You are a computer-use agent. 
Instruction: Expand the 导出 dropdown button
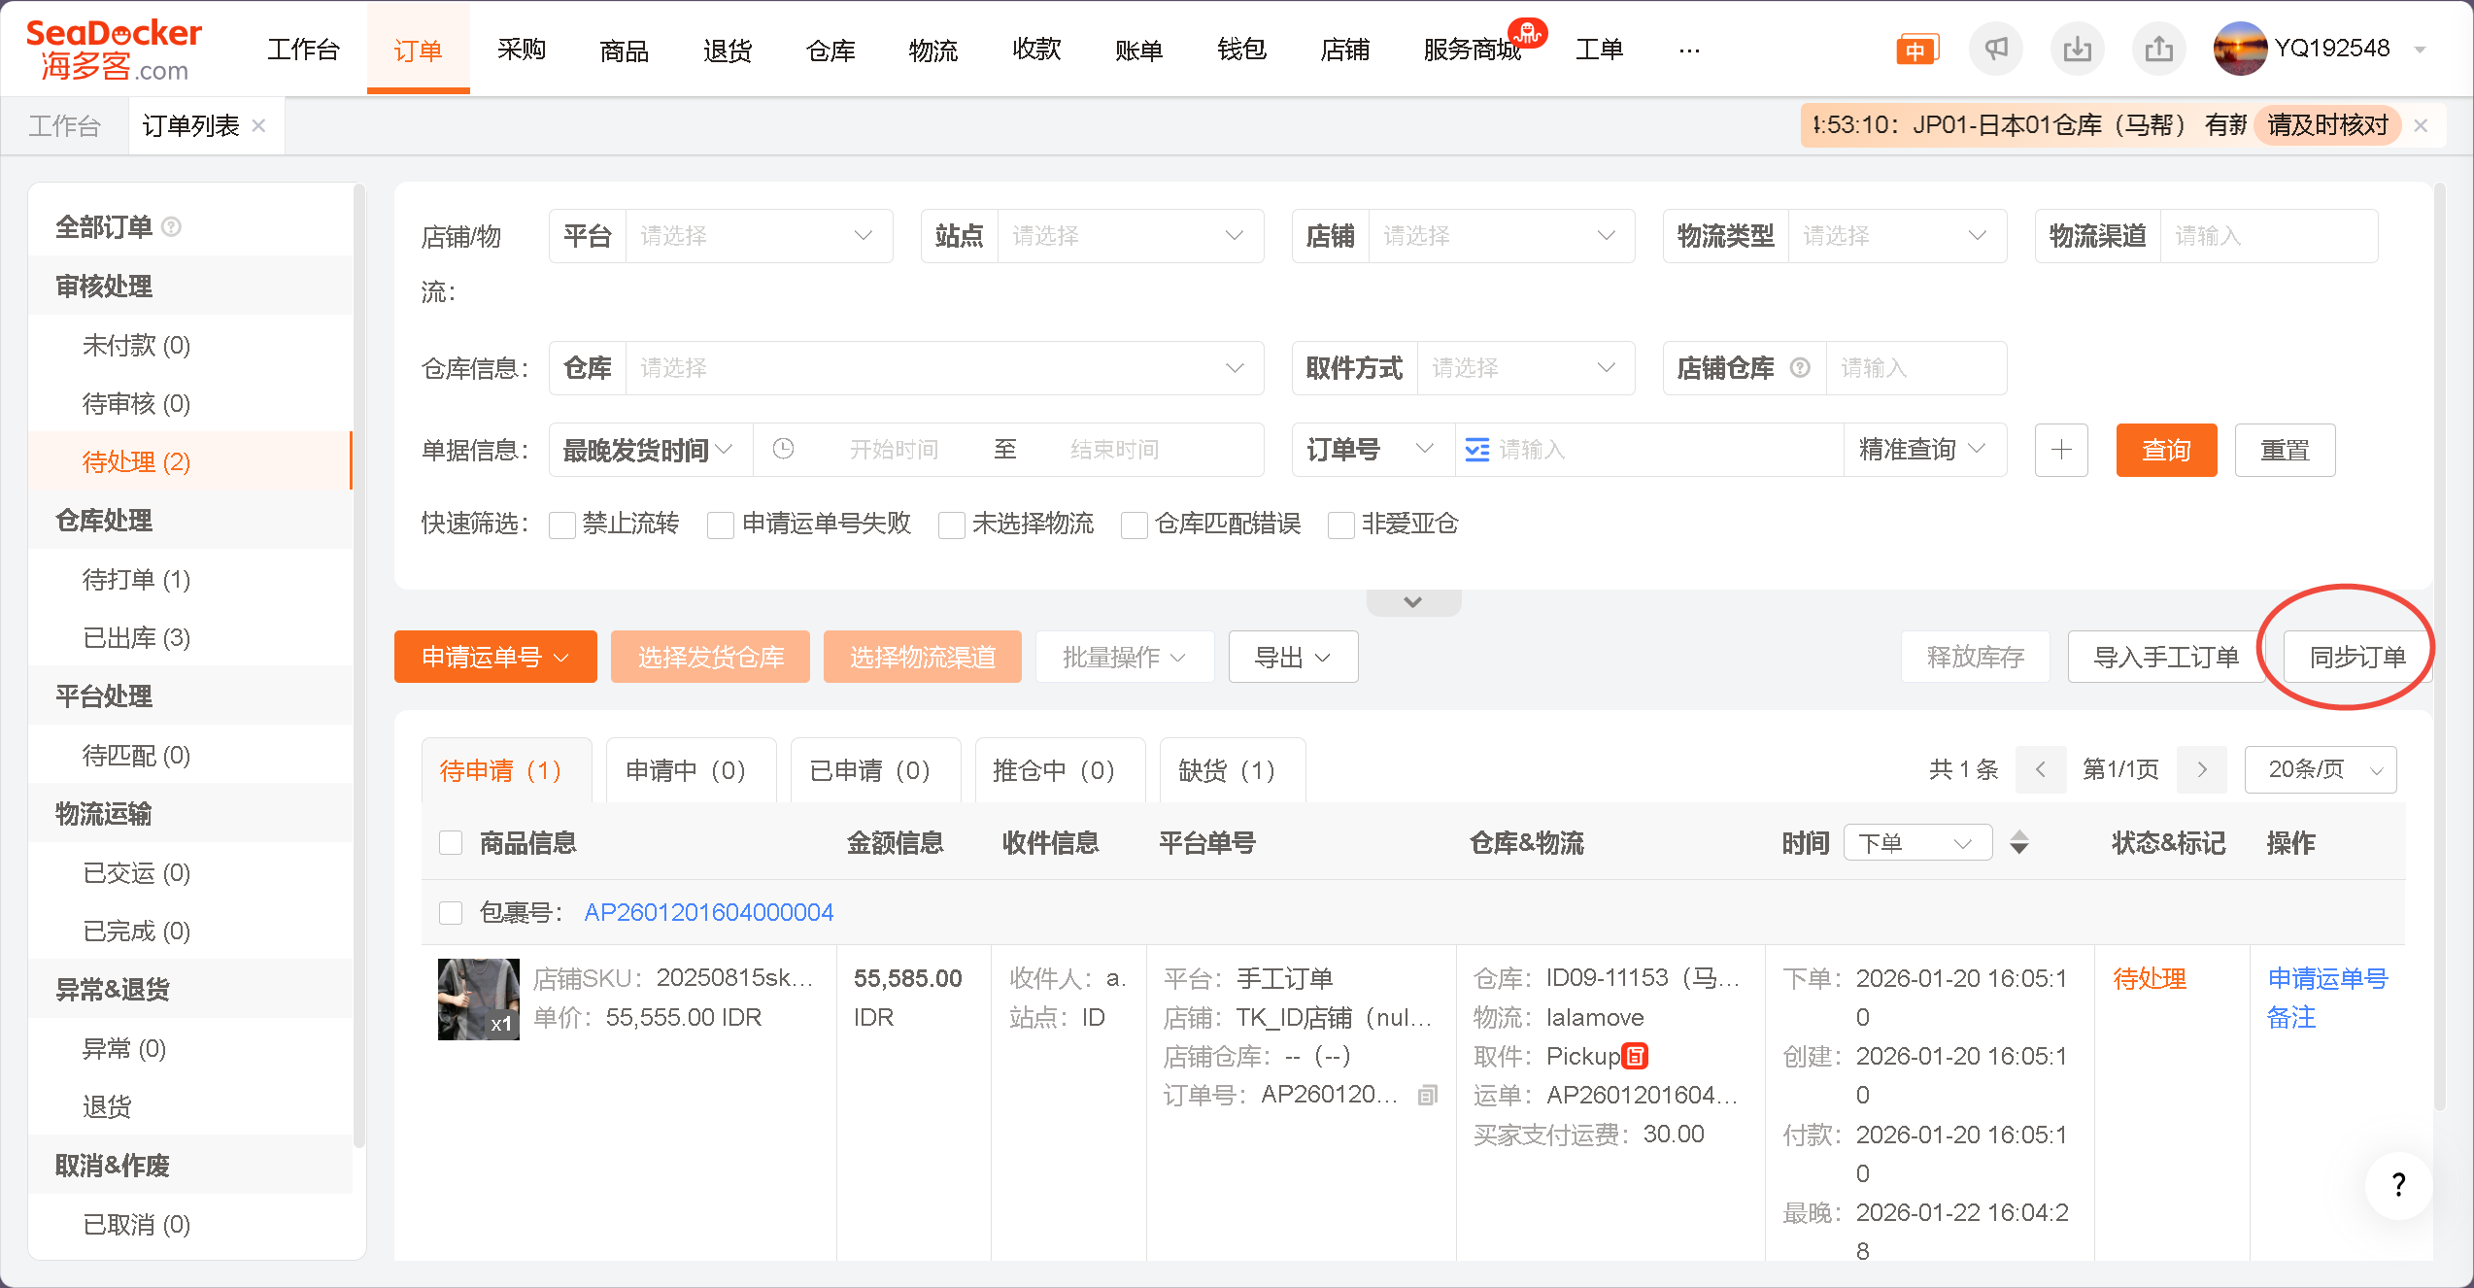coord(1293,658)
